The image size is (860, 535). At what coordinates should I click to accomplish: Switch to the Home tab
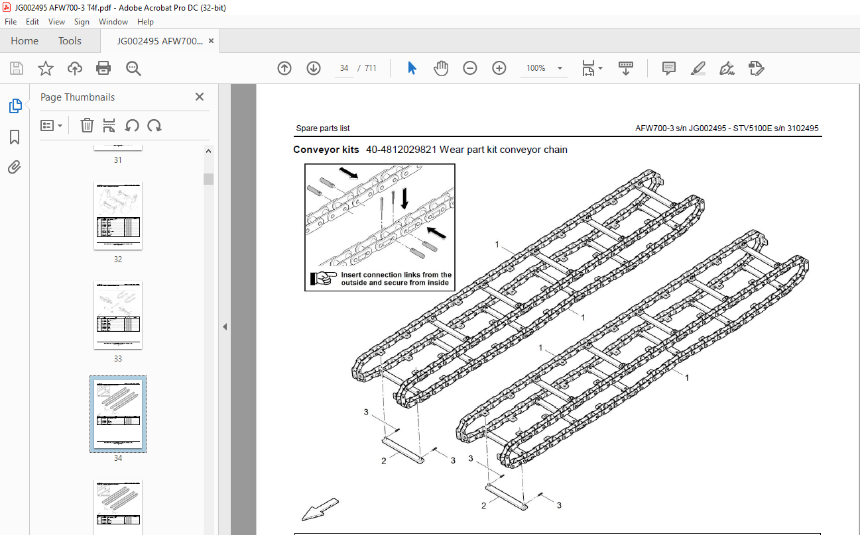click(x=25, y=41)
